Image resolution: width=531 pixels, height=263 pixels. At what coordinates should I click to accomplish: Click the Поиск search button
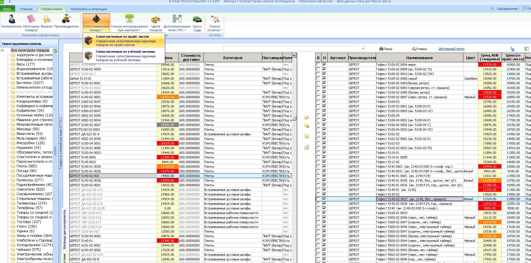click(x=386, y=49)
